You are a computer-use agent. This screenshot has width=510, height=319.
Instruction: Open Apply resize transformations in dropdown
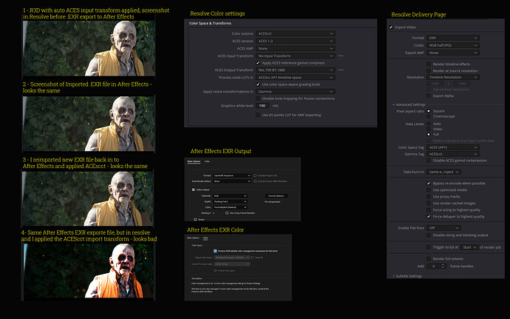click(296, 92)
